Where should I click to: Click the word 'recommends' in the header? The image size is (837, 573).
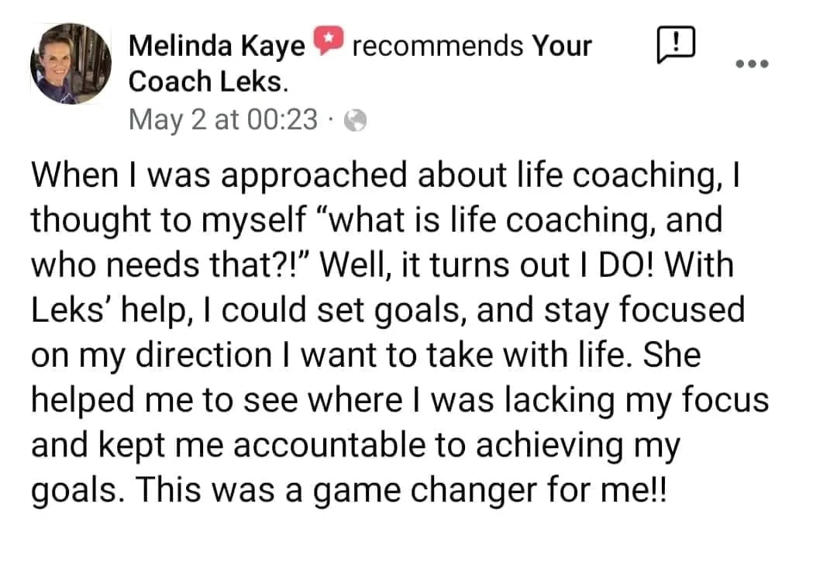click(436, 47)
